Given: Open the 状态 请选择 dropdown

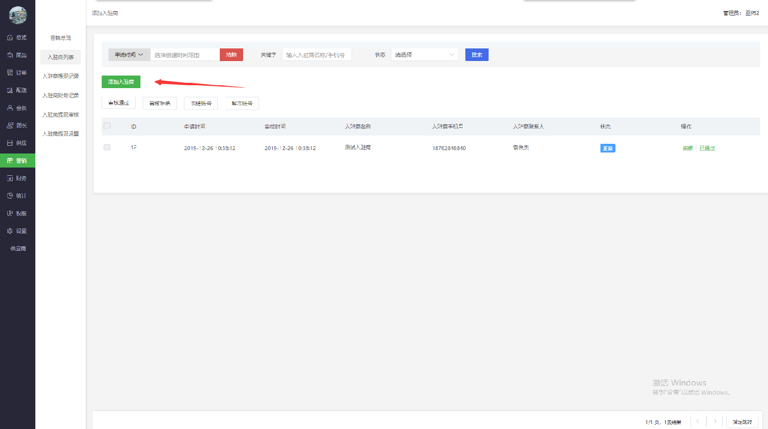Looking at the screenshot, I should click(424, 55).
